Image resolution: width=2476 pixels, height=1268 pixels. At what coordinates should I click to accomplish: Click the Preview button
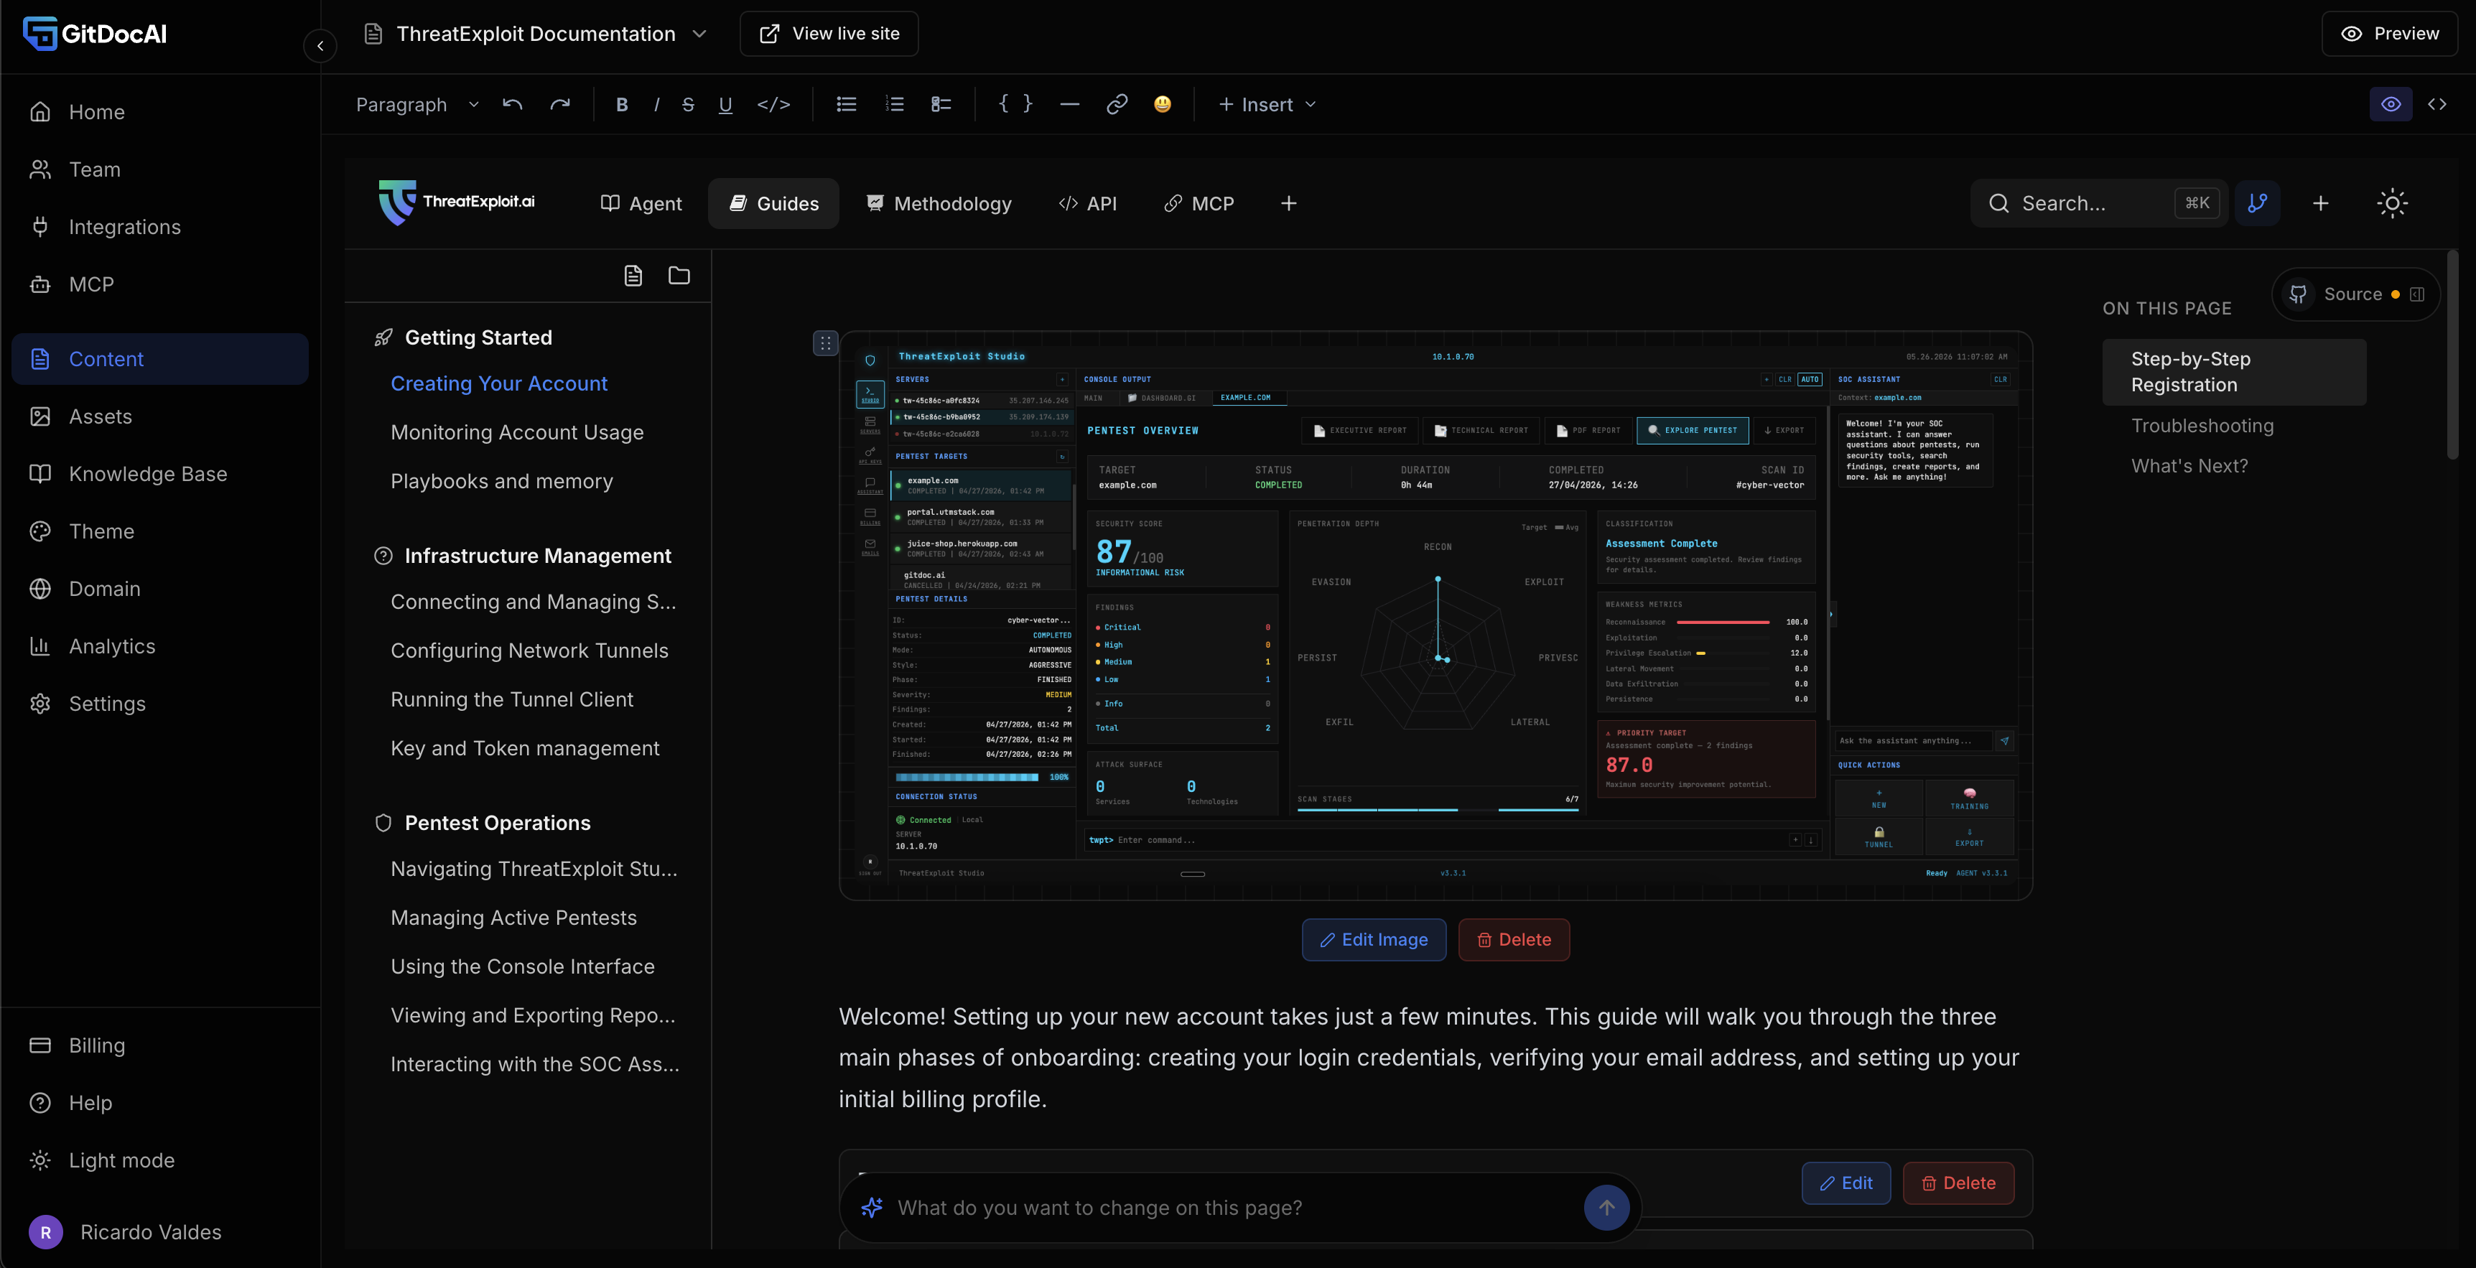point(2390,34)
